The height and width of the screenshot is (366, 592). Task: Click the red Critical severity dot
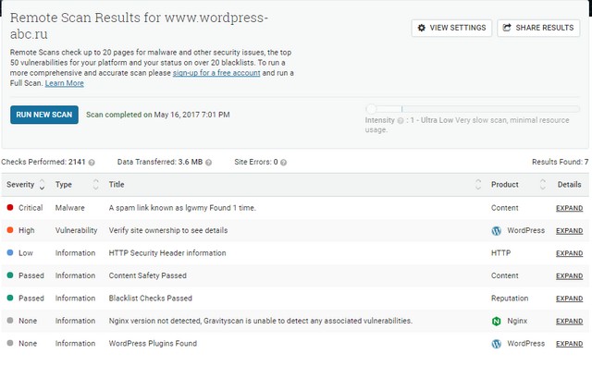point(10,208)
